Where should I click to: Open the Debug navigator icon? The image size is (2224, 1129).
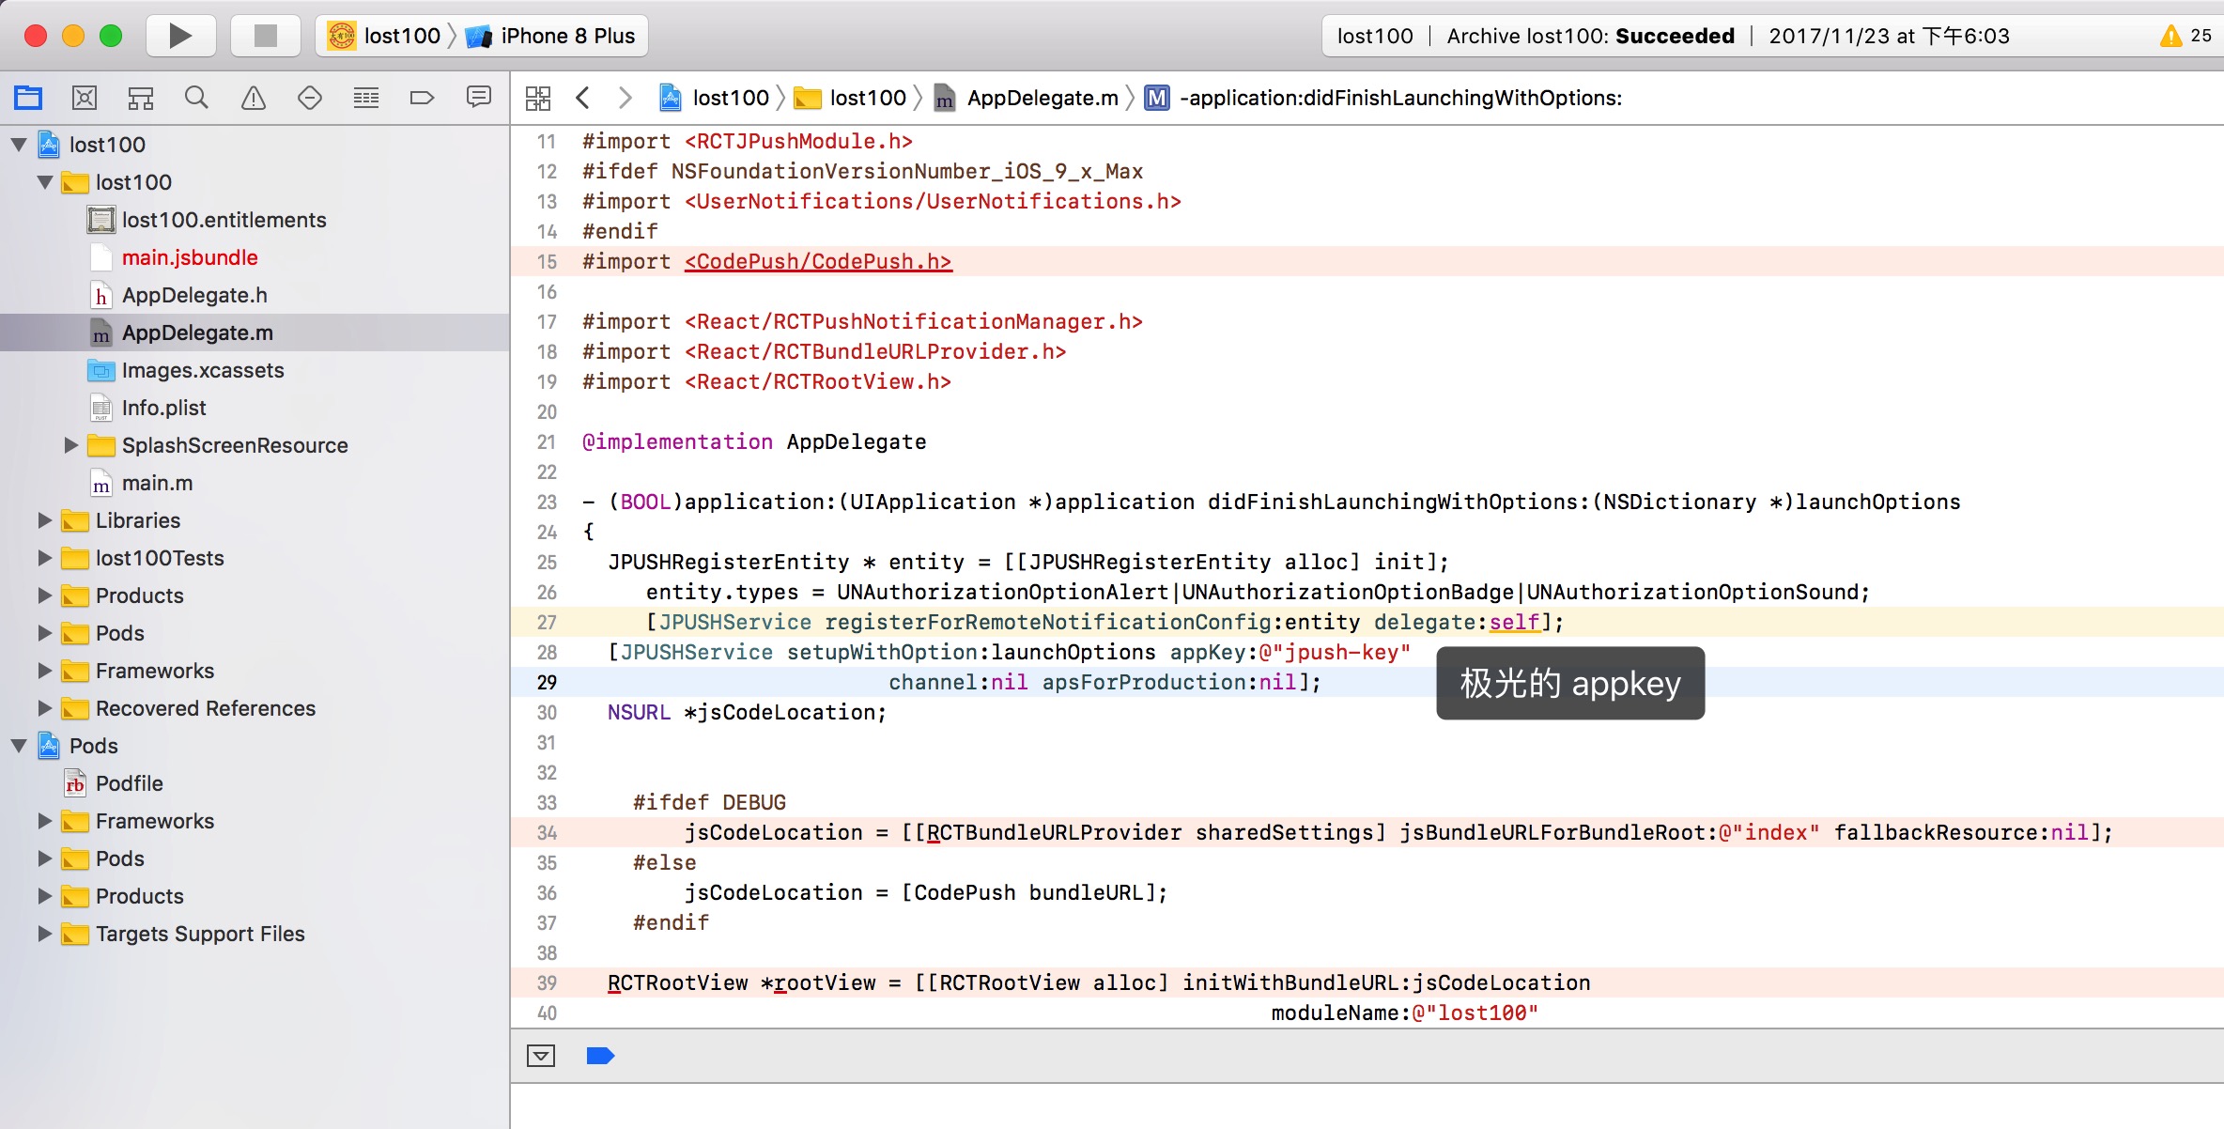[366, 98]
